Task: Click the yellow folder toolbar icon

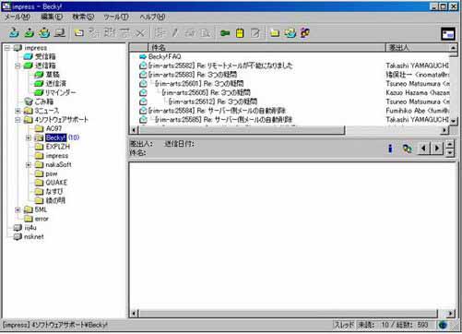Action: (275, 32)
